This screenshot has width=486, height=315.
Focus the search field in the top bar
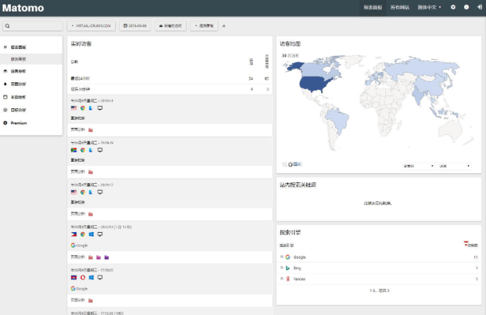click(32, 26)
